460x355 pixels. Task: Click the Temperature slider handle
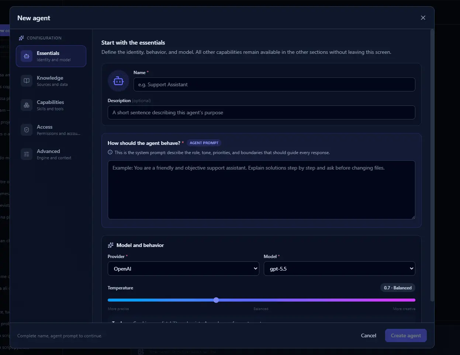click(216, 300)
